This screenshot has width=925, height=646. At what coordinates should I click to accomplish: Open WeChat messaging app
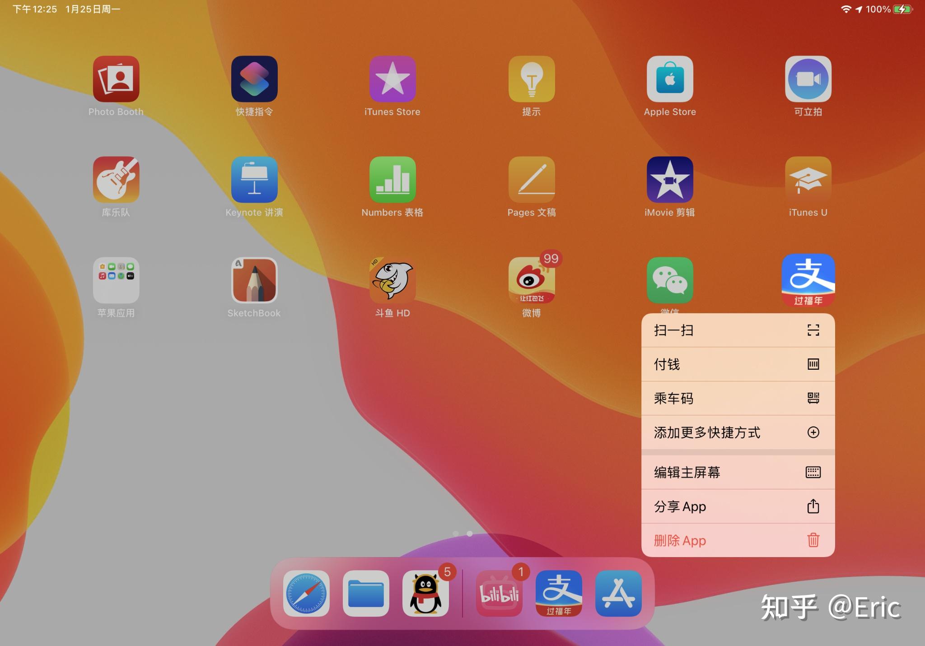(x=668, y=284)
